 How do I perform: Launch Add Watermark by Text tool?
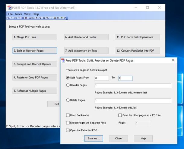(x=86, y=51)
